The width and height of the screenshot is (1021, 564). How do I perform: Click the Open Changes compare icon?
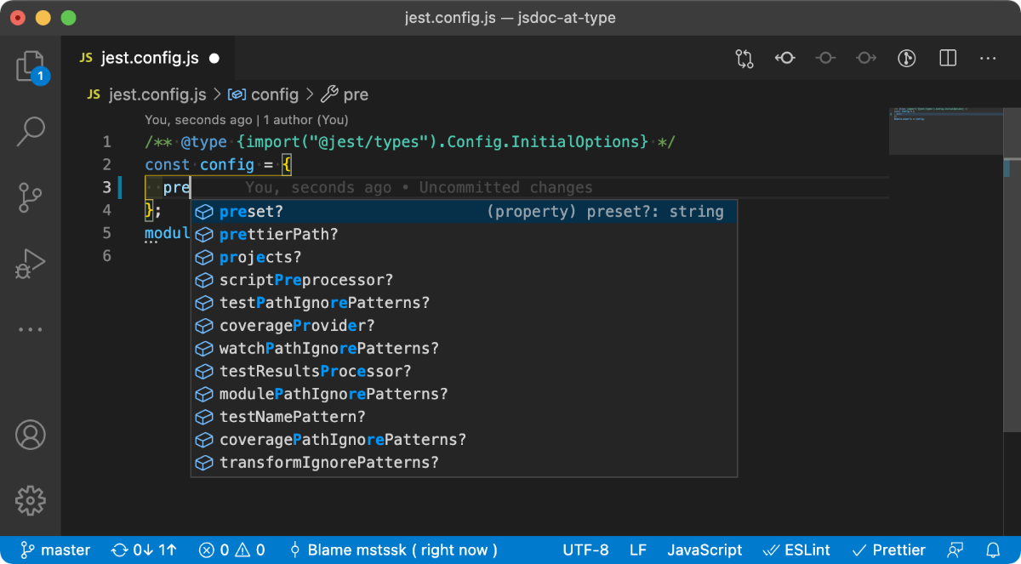click(x=744, y=58)
